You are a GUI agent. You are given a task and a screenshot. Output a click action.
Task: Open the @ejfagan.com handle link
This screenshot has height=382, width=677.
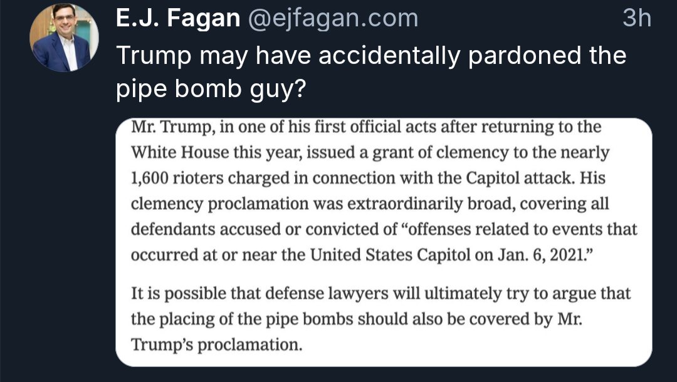333,19
